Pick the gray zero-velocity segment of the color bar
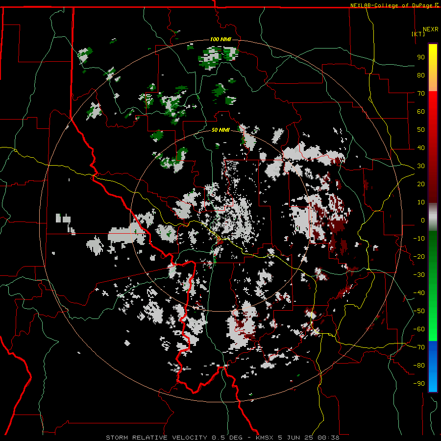Screen dimensions: 441x441 point(433,217)
